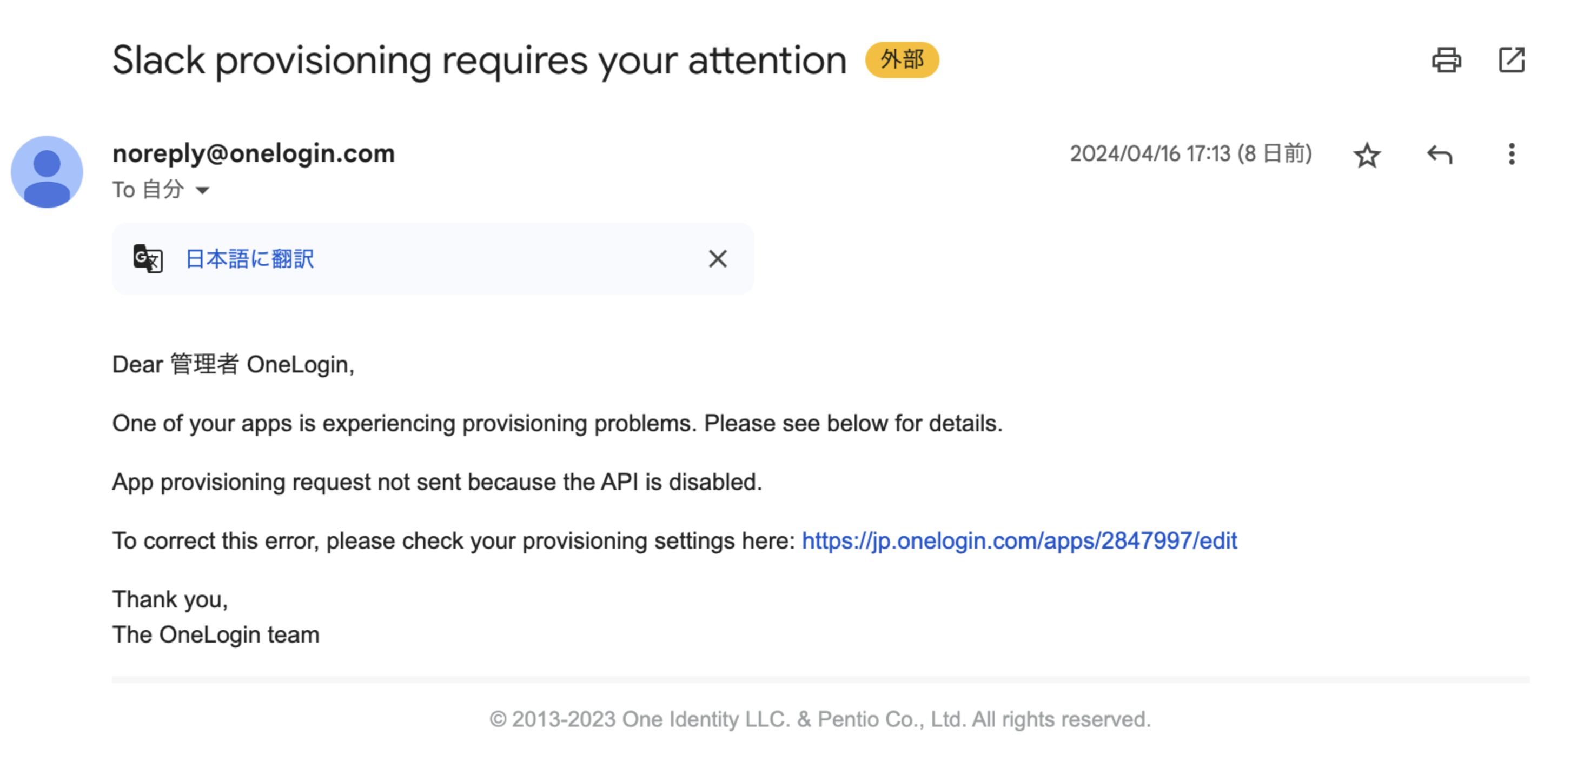The image size is (1577, 762).
Task: Click the 'API is disabled' error sentence
Action: tap(437, 482)
